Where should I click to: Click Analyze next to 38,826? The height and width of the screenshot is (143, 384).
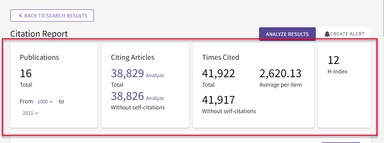tap(155, 98)
